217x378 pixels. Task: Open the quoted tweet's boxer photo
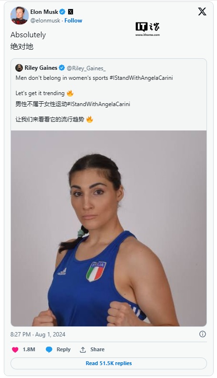pos(109,228)
